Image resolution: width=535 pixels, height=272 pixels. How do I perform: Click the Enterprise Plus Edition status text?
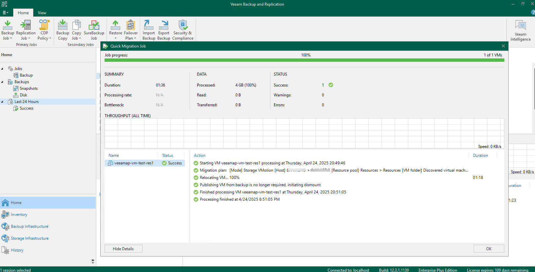pos(438,270)
